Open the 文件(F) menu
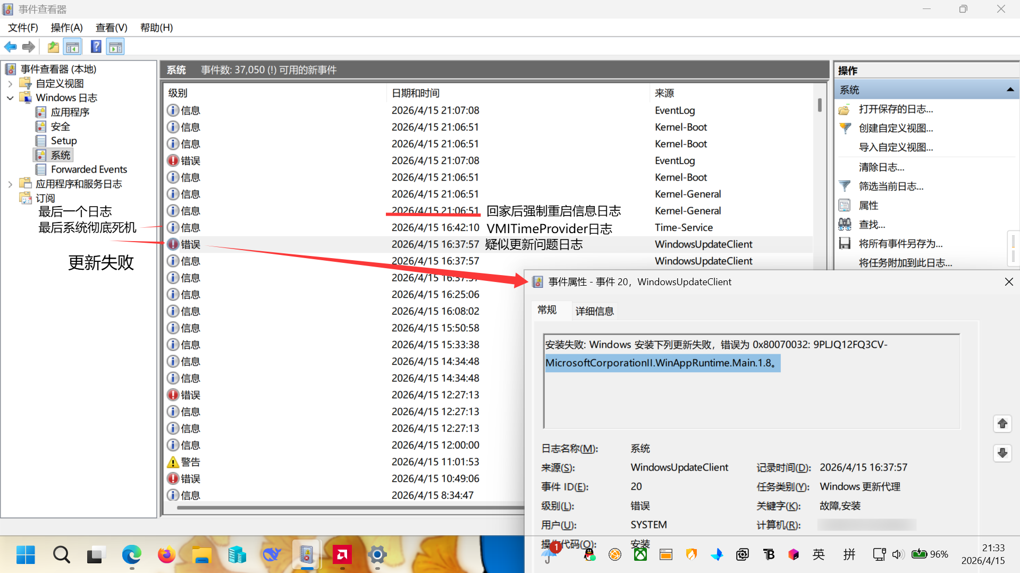The width and height of the screenshot is (1020, 573). pos(23,28)
